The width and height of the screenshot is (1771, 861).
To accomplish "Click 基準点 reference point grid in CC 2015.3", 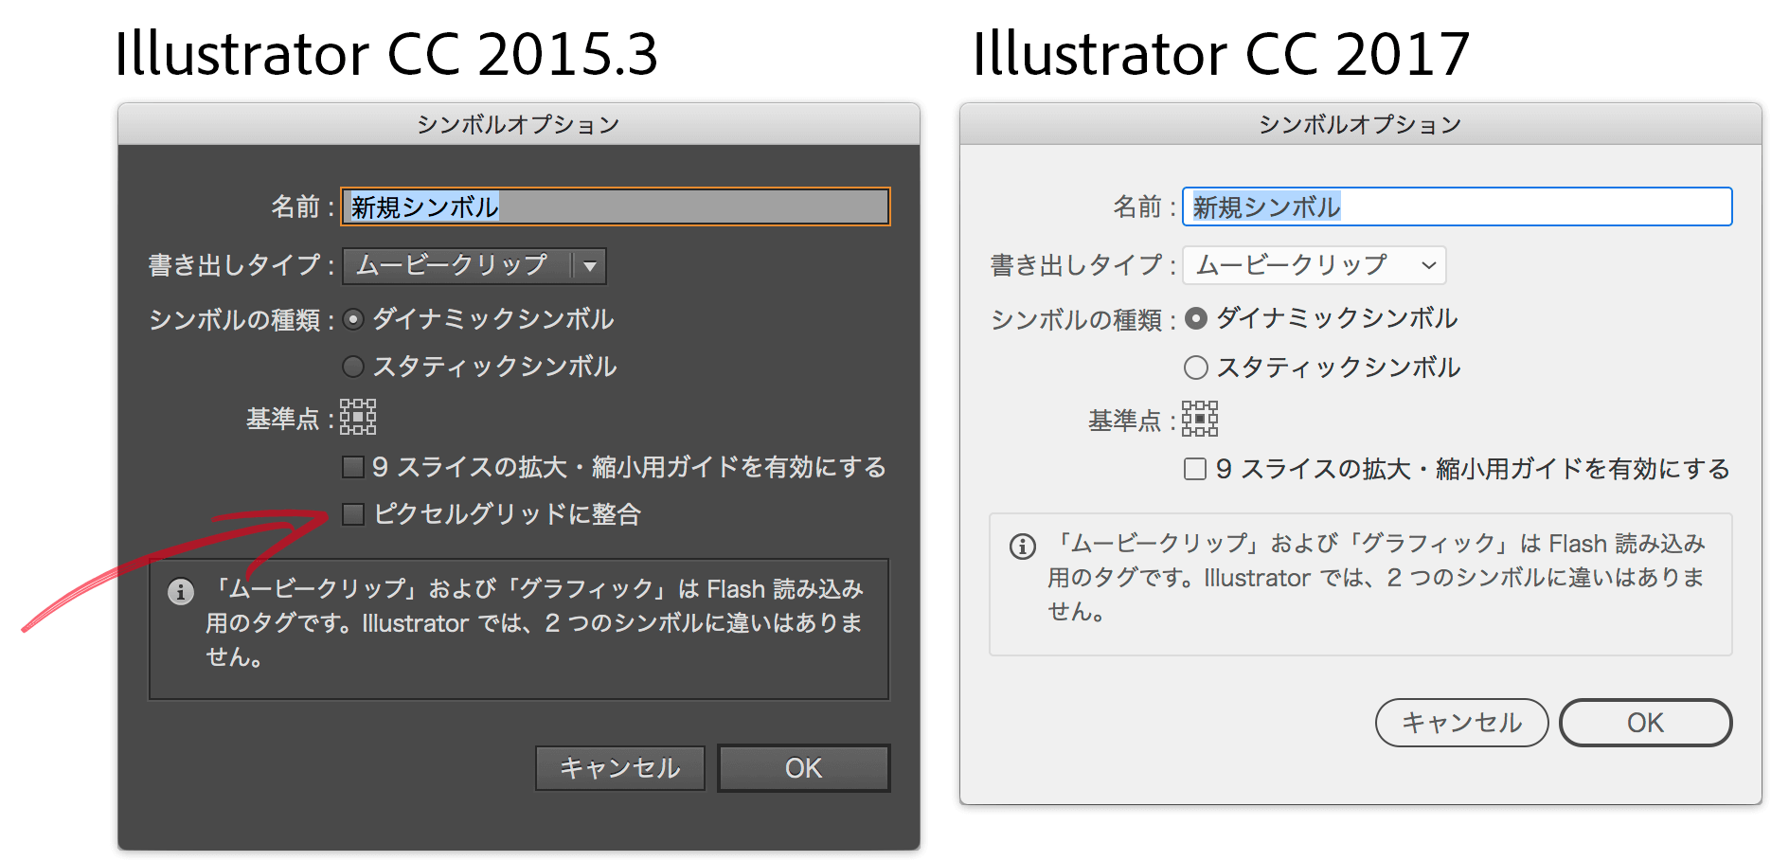I will (x=358, y=417).
